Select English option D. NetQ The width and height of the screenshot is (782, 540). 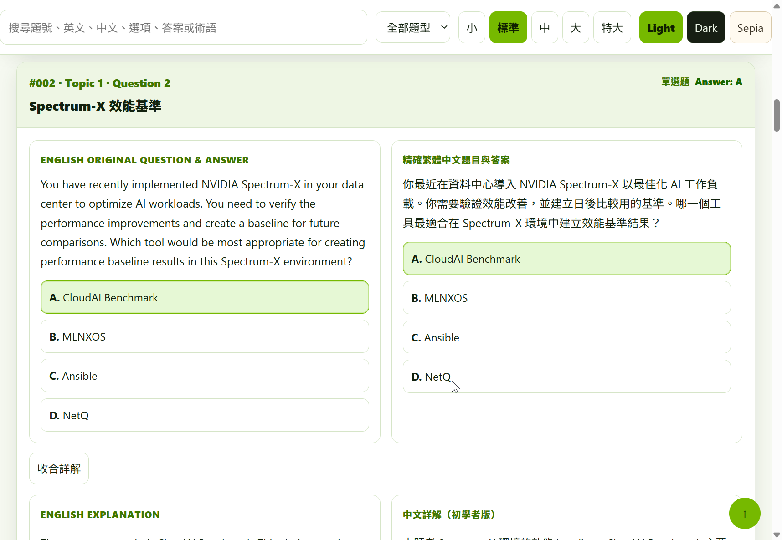point(205,415)
